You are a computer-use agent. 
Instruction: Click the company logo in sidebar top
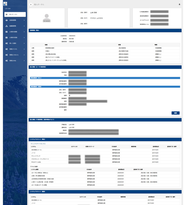click(5, 4)
